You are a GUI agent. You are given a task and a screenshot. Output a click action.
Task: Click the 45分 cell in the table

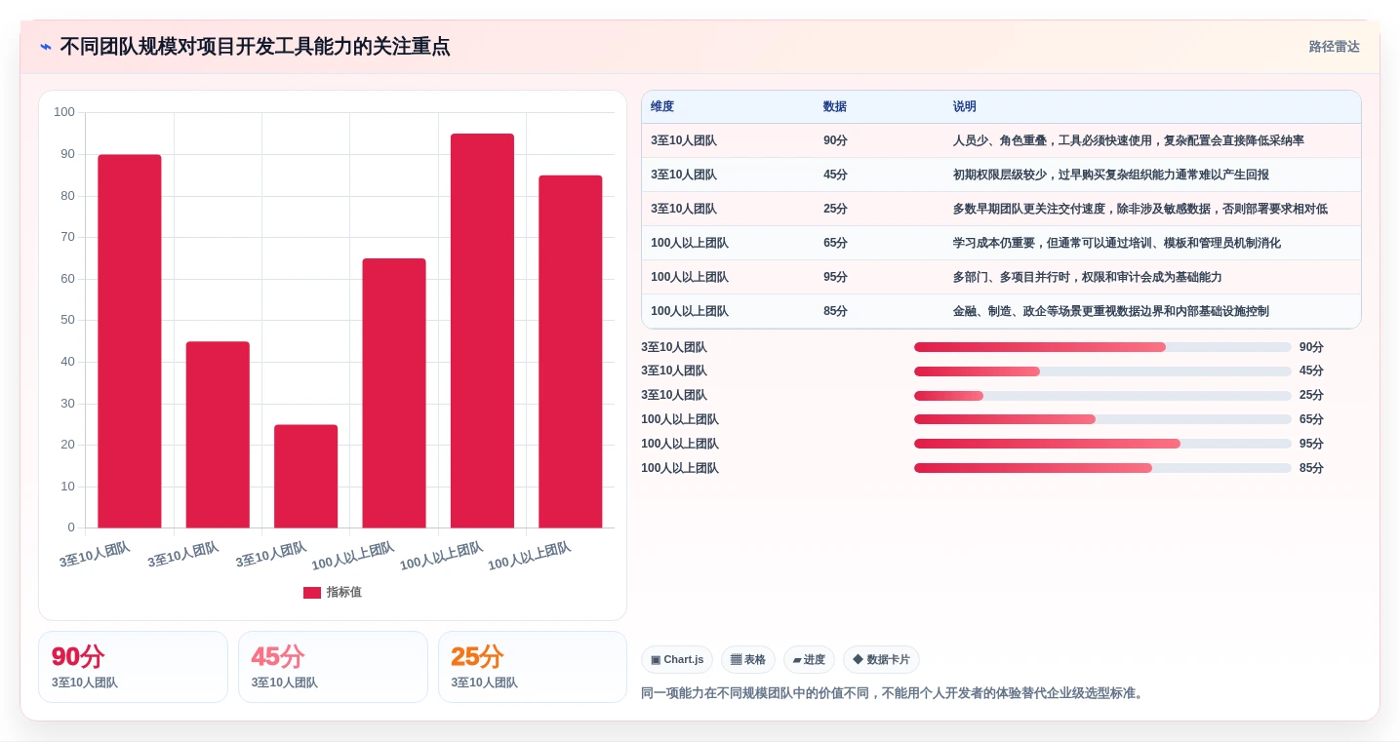pos(835,175)
